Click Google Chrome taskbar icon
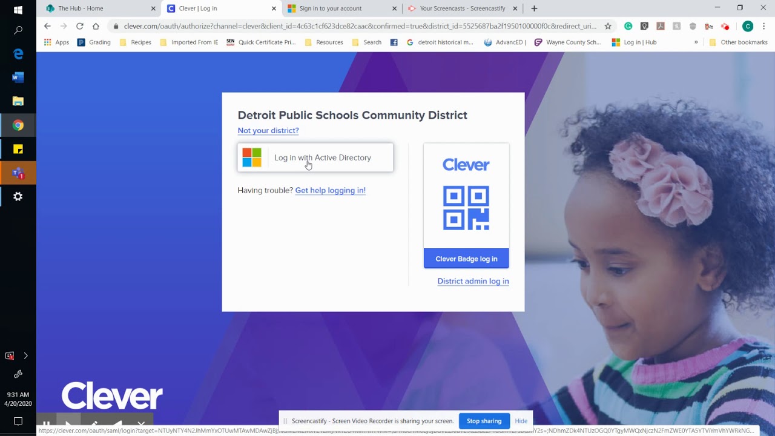Viewport: 775px width, 436px height. tap(18, 125)
